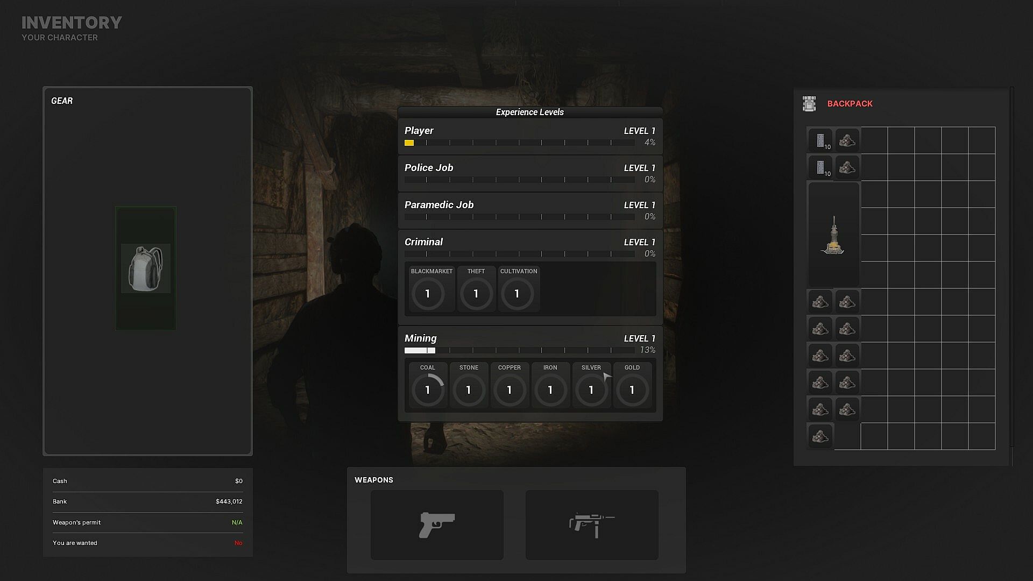Click the Cultivation criminal skill circle
1033x581 pixels.
click(x=517, y=294)
